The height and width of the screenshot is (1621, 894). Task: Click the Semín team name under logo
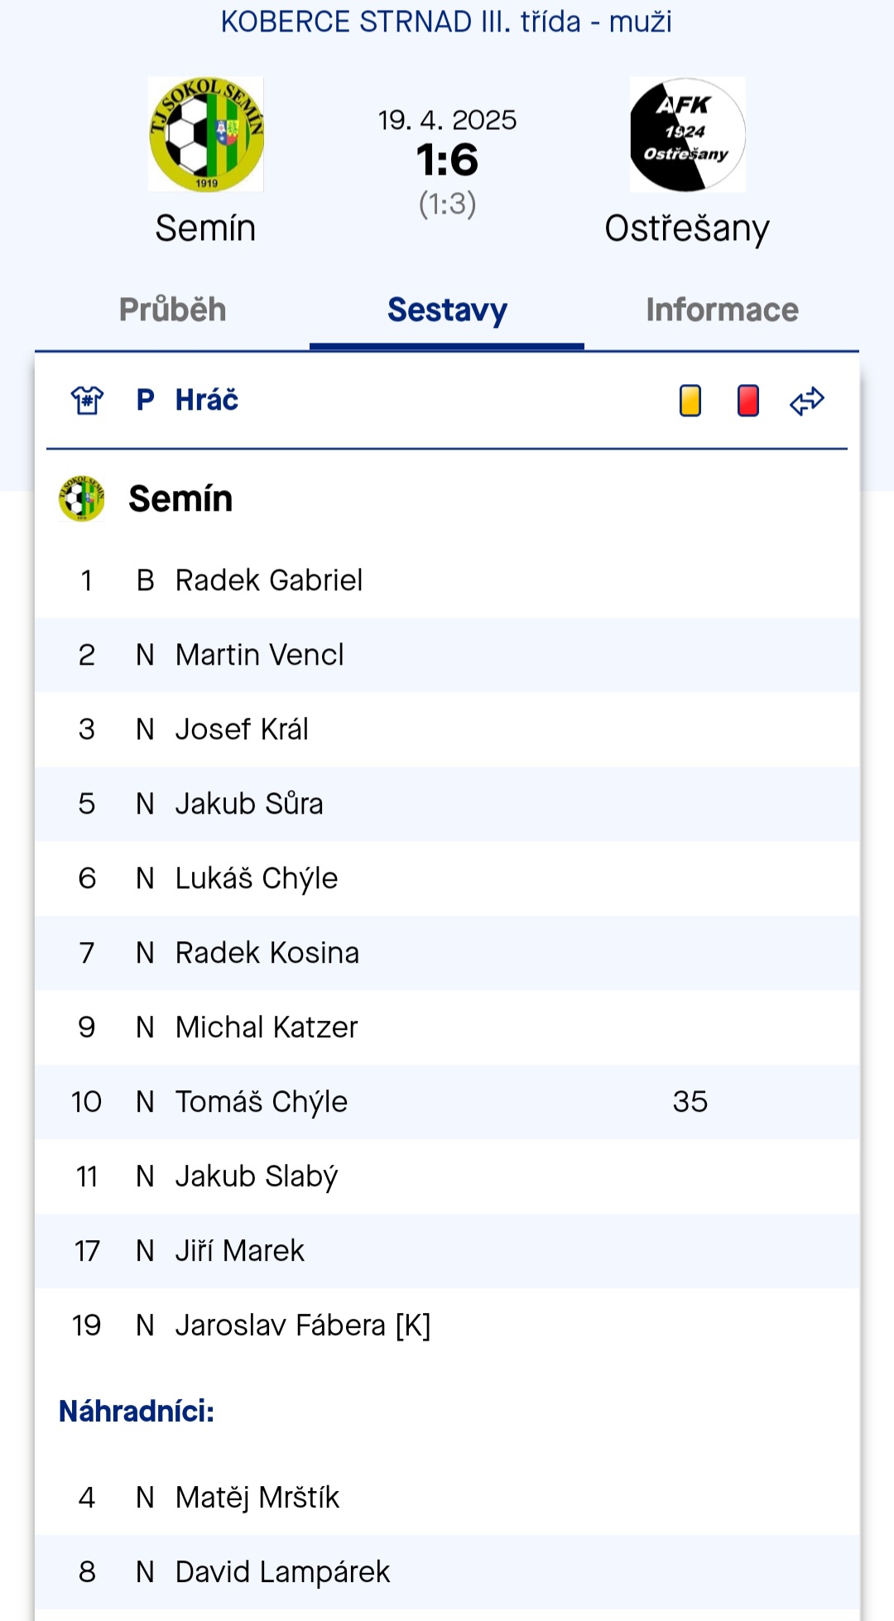coord(205,228)
